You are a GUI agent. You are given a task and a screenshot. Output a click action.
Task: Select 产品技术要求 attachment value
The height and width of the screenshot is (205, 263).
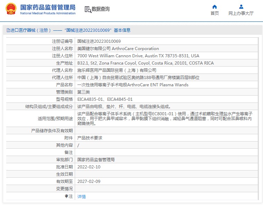tap(90, 138)
